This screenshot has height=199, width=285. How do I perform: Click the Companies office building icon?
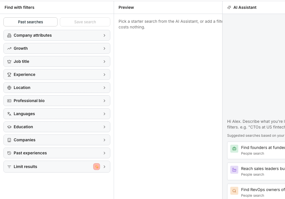click(9, 140)
